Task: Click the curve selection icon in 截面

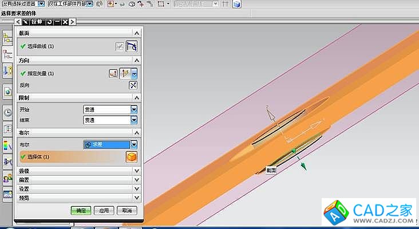Action: (x=132, y=46)
